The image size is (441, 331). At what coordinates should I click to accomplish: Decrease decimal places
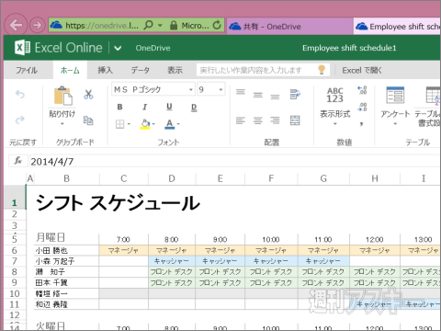click(362, 107)
